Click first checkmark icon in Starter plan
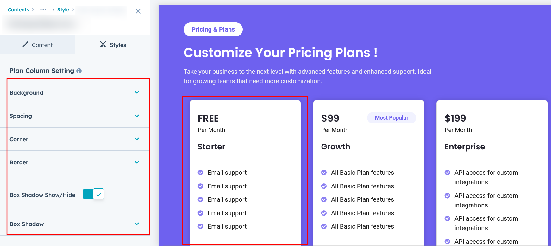 coord(200,173)
